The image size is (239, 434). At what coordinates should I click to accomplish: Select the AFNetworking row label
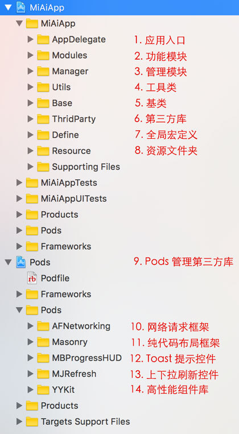pos(81,326)
